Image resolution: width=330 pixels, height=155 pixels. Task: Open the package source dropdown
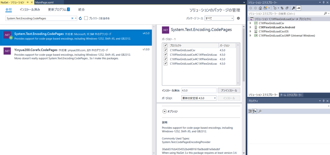click(x=219, y=18)
